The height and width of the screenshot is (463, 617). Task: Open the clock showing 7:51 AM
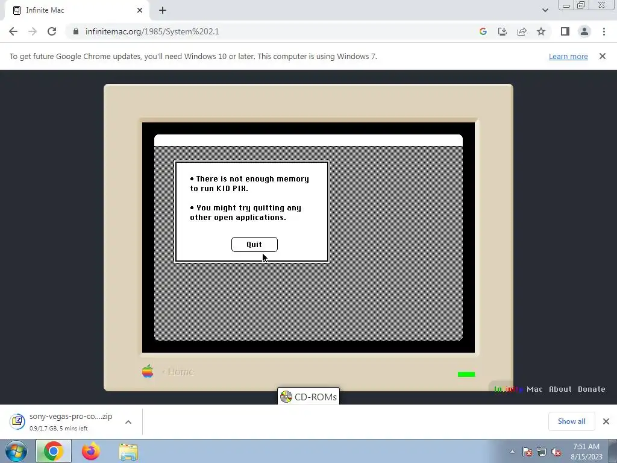[586, 452]
